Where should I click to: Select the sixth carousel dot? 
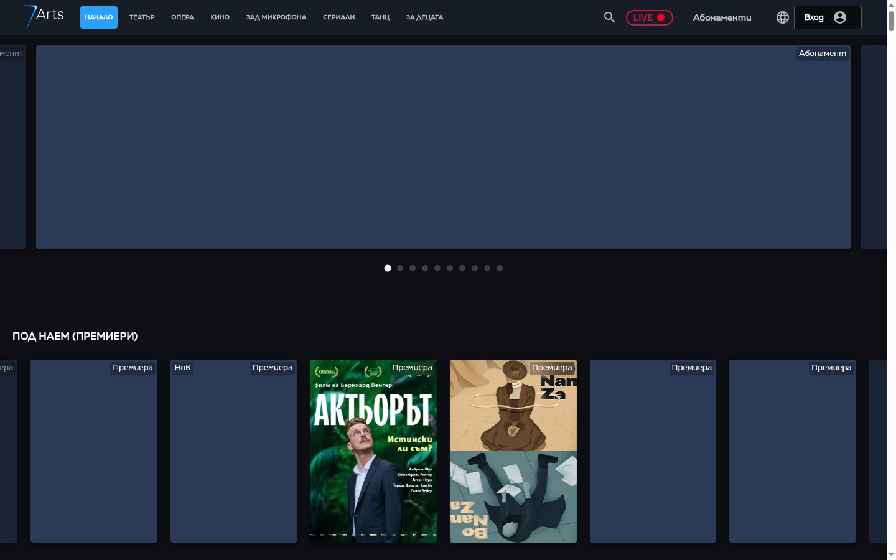[x=450, y=268]
